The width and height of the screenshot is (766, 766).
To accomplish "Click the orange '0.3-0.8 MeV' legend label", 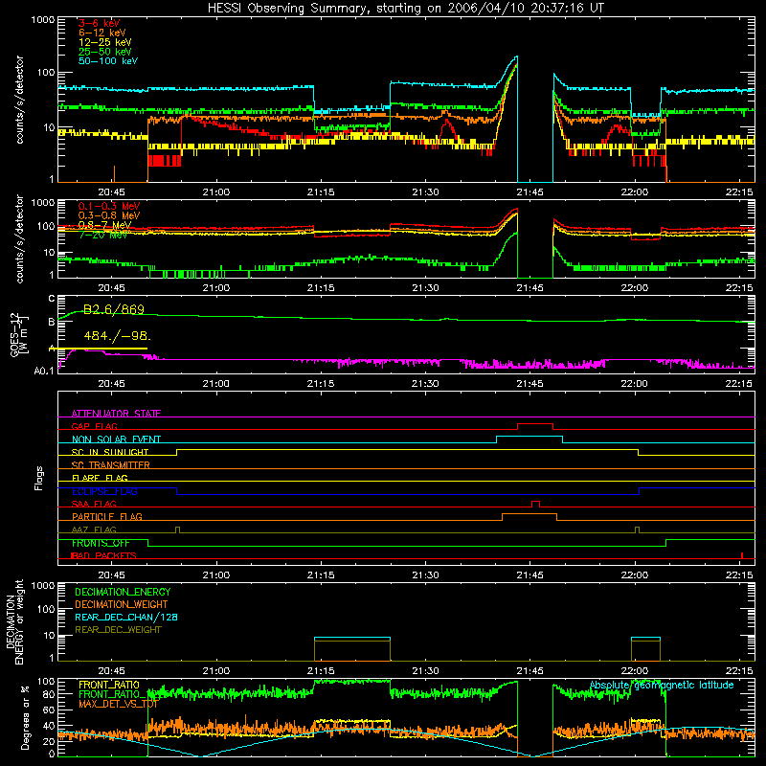I will (109, 215).
